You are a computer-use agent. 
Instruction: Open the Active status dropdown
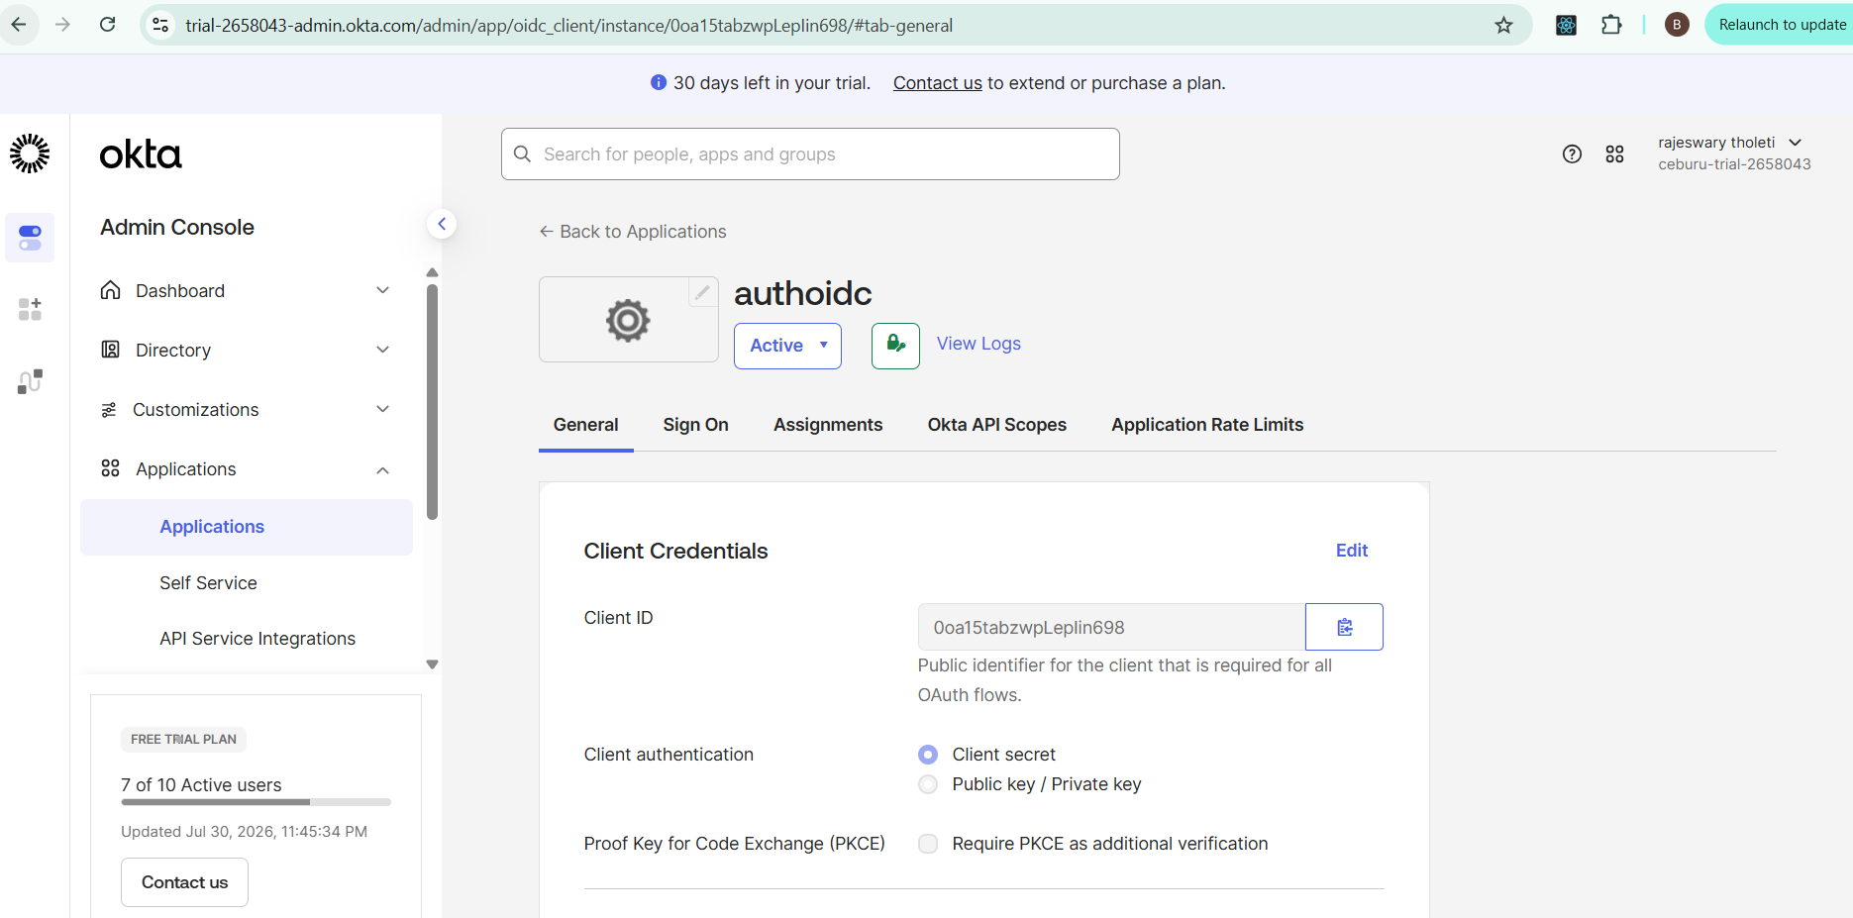(x=787, y=346)
